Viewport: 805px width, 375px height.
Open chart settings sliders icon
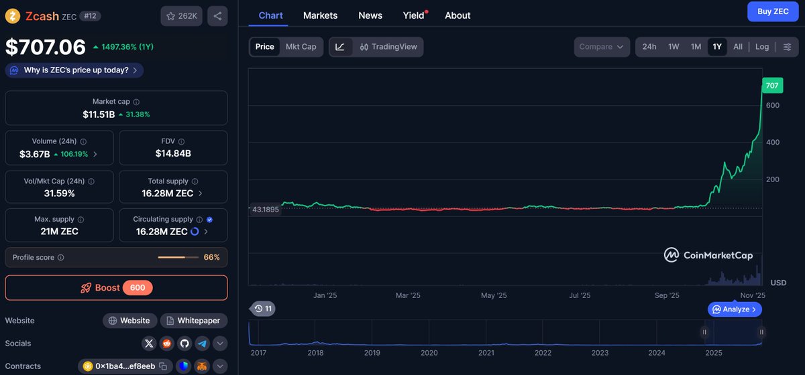click(x=788, y=47)
